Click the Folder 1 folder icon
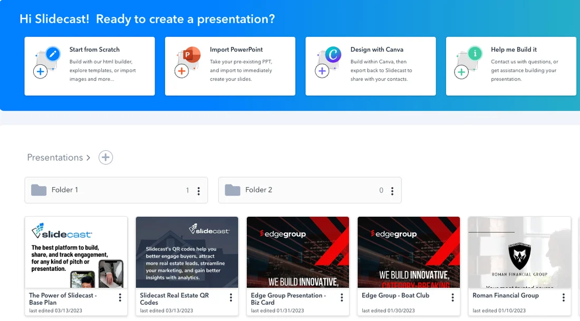The image size is (580, 321). click(39, 190)
